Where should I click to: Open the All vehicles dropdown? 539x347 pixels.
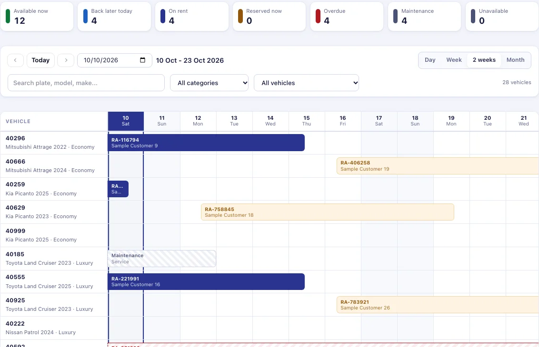pos(306,83)
